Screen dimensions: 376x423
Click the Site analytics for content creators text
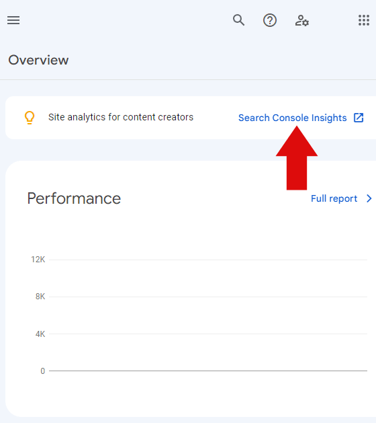coord(121,117)
